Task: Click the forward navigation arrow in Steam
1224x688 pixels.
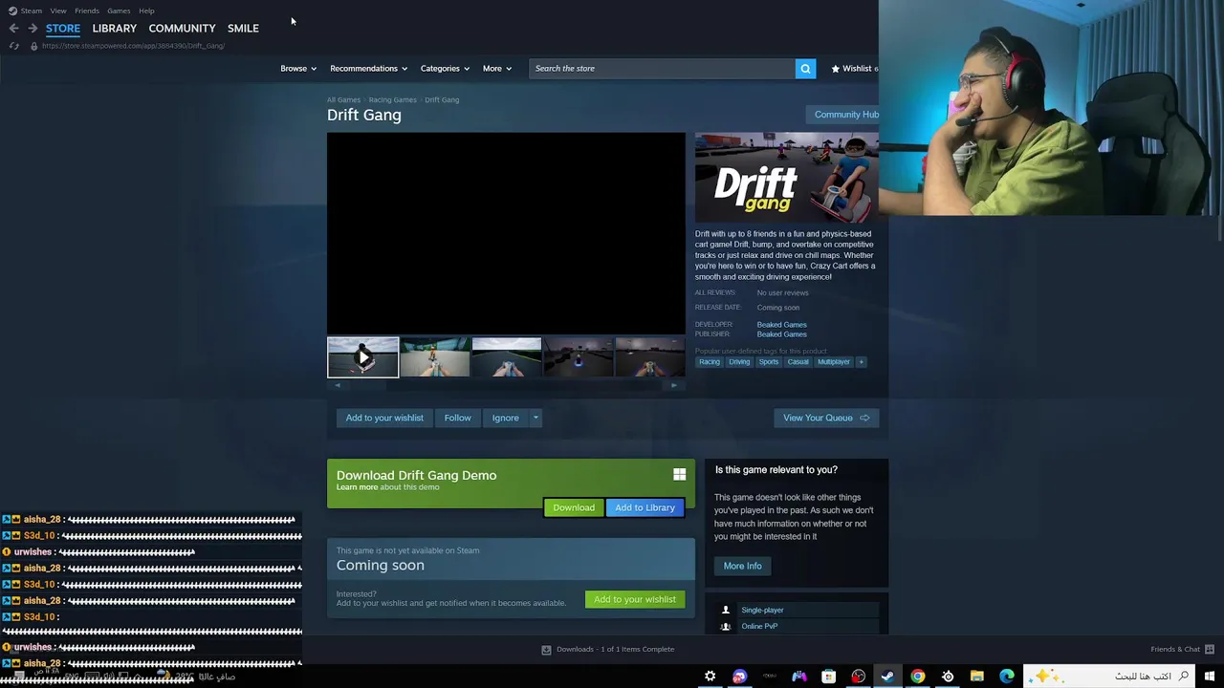Action: coord(33,29)
